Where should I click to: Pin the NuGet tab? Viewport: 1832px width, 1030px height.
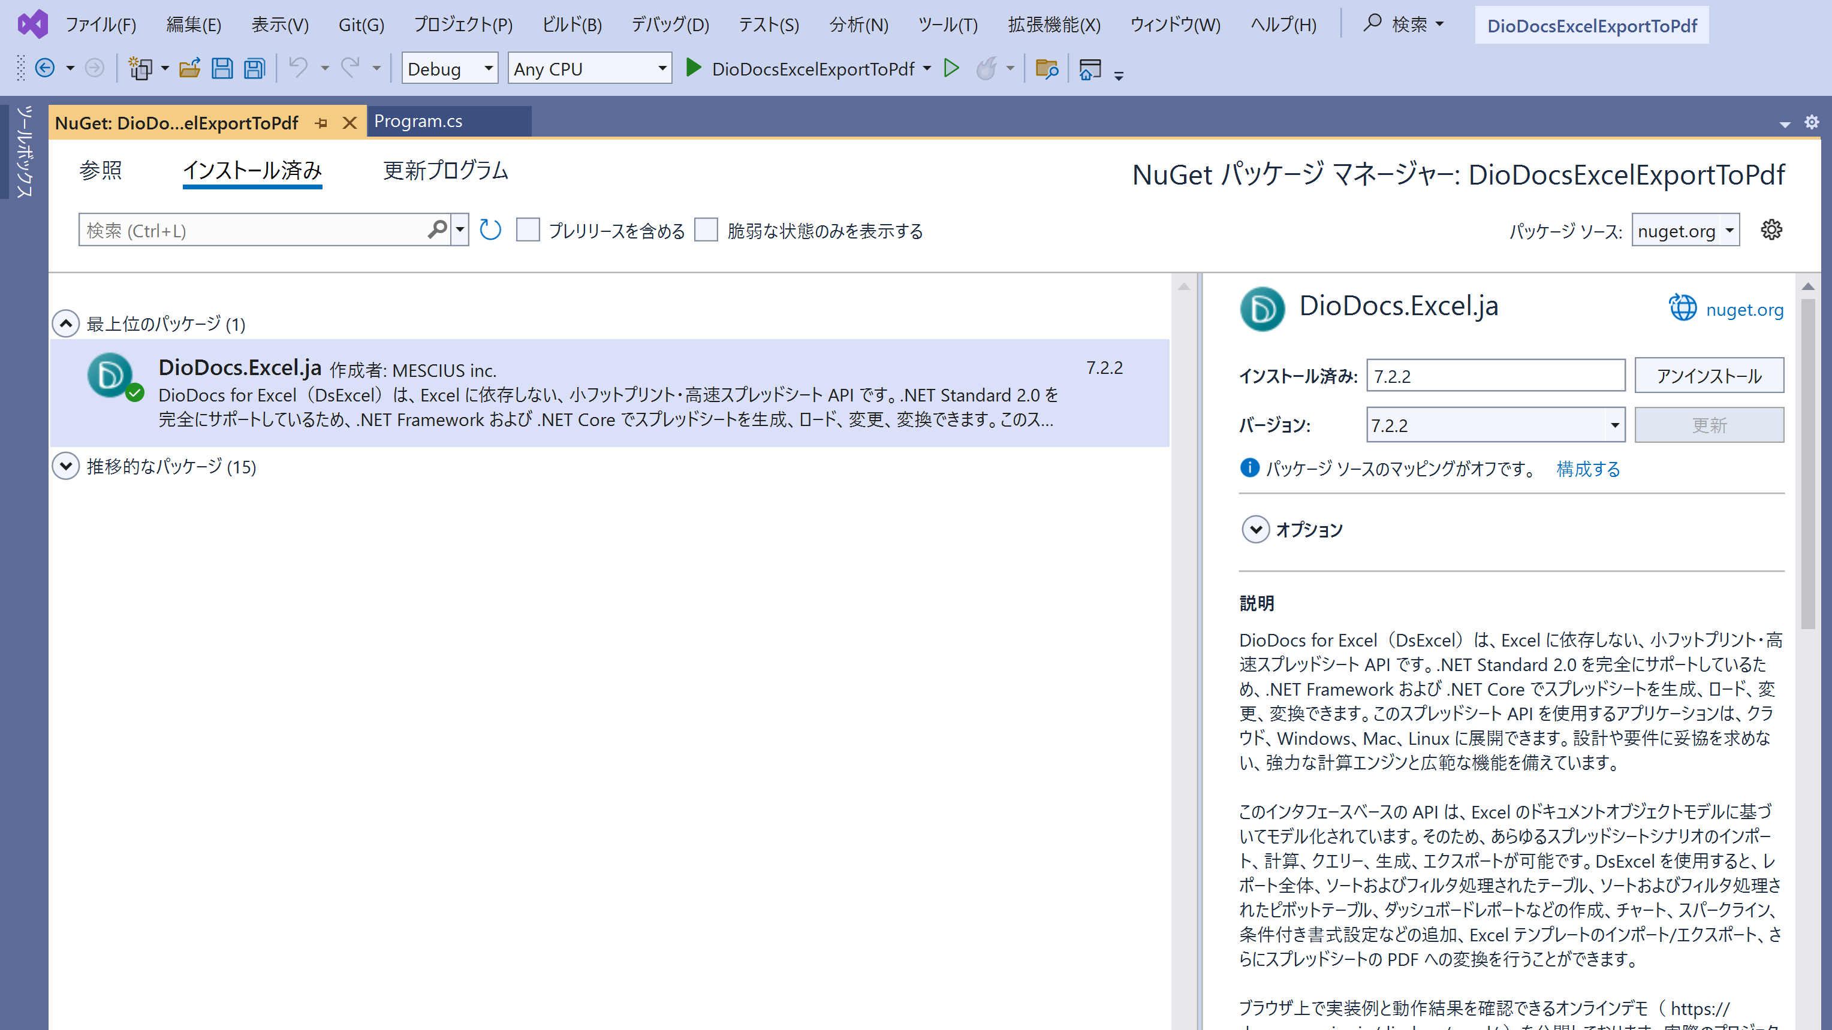pyautogui.click(x=321, y=123)
